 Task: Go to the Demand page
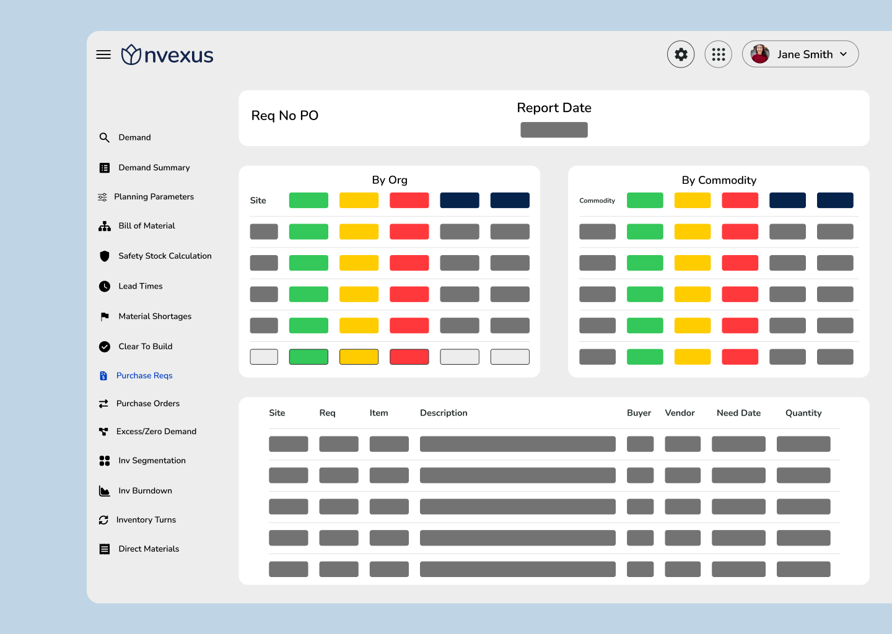point(134,137)
